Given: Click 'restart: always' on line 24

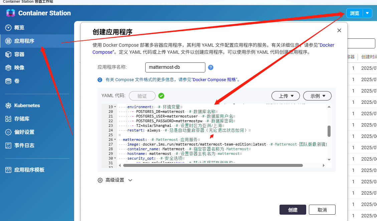Looking at the screenshot, I should [x=144, y=130].
